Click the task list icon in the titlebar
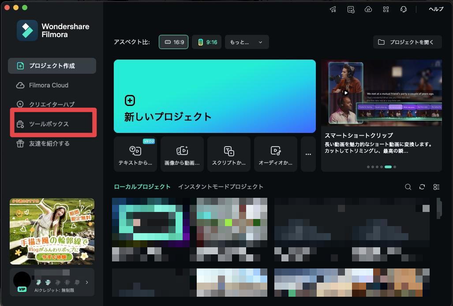Image resolution: width=453 pixels, height=306 pixels. pyautogui.click(x=351, y=9)
